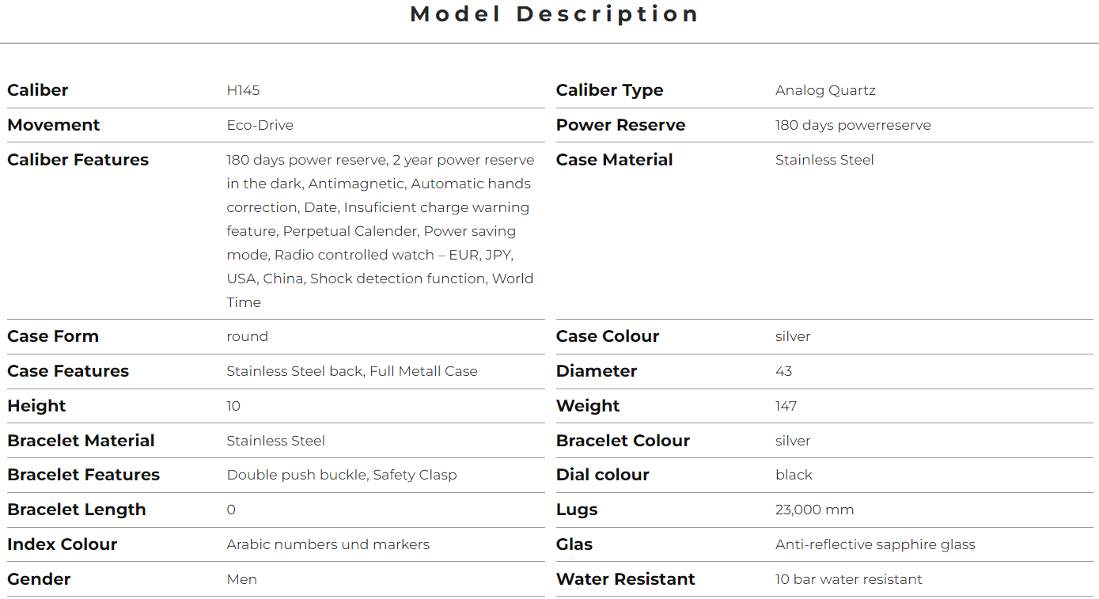Click the Power Reserve label
Screen dimensions: 1099x599
[620, 125]
